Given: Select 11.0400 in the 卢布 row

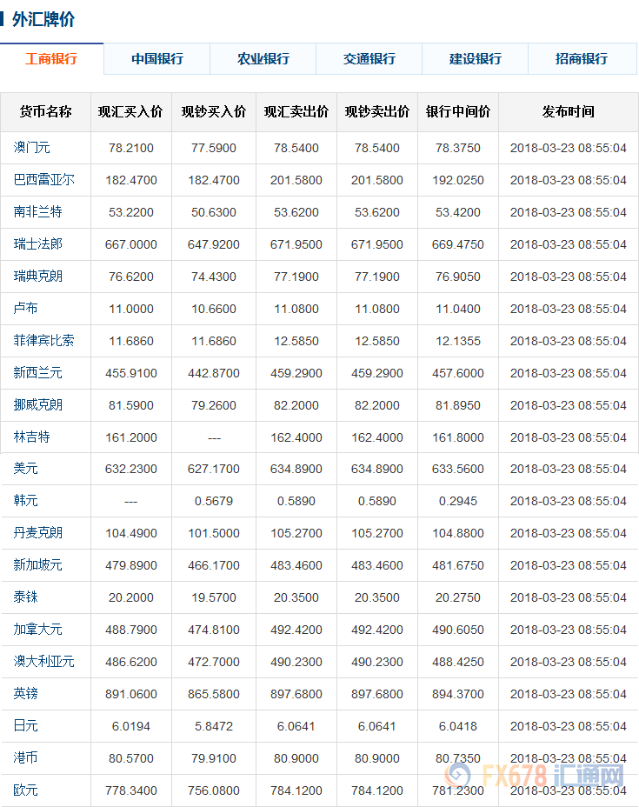Looking at the screenshot, I should point(458,310).
